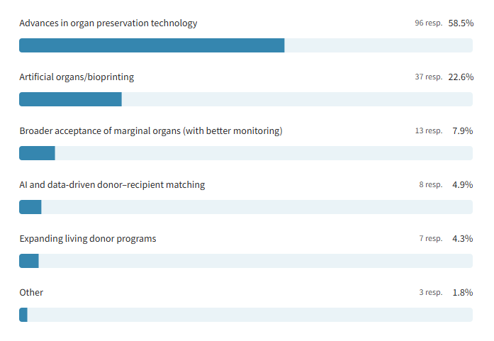This screenshot has height=341, width=494.
Task: Select the 'Expanding living donor programs' label
Action: pyautogui.click(x=88, y=239)
